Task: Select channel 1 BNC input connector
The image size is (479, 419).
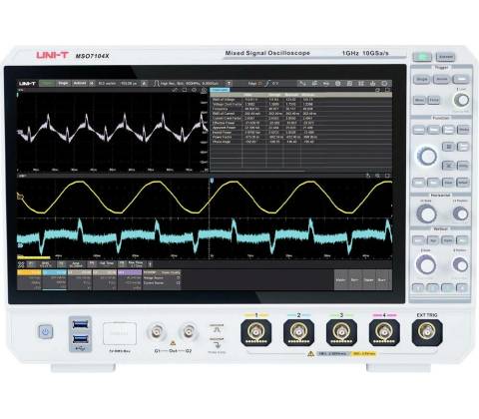Action: click(255, 332)
